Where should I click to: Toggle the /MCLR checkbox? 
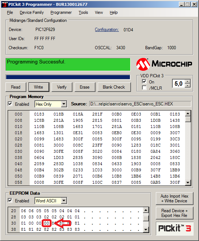click(144, 88)
